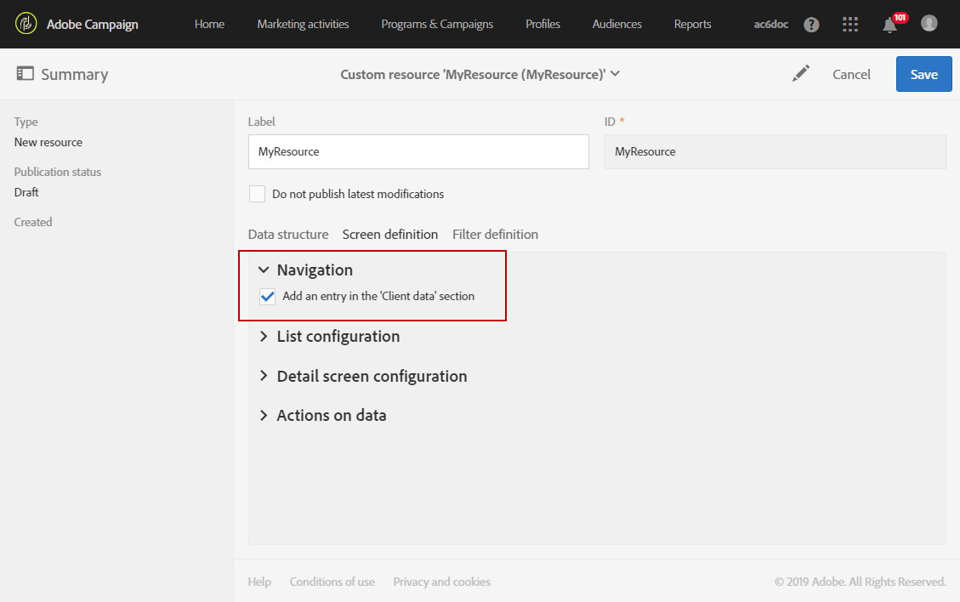Screen dimensions: 960x602
Task: Save the custom resource changes
Action: tap(923, 74)
